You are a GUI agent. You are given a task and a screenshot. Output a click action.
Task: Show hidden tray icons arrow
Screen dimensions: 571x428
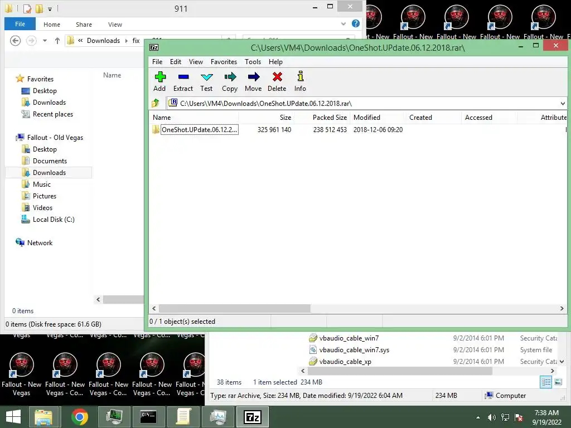pos(478,417)
